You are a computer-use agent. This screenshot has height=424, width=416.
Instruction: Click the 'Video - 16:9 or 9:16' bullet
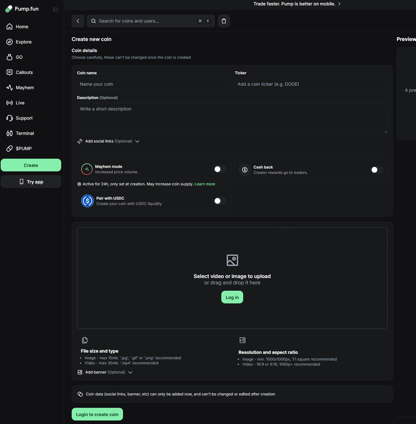coord(281,364)
